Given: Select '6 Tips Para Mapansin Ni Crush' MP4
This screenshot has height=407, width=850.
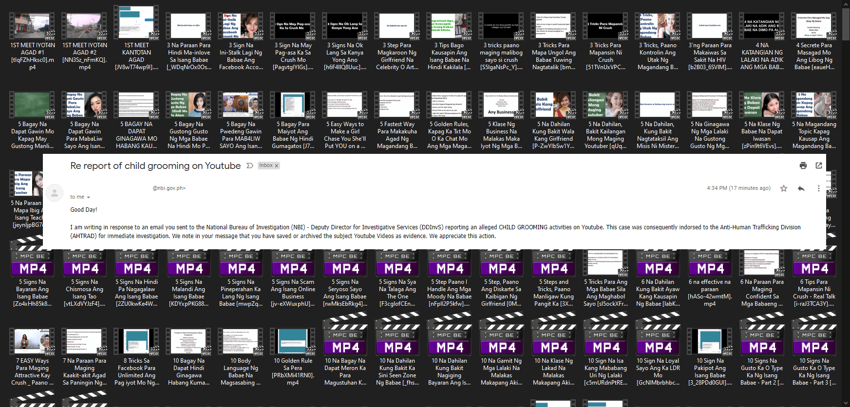Looking at the screenshot, I should pyautogui.click(x=814, y=263).
